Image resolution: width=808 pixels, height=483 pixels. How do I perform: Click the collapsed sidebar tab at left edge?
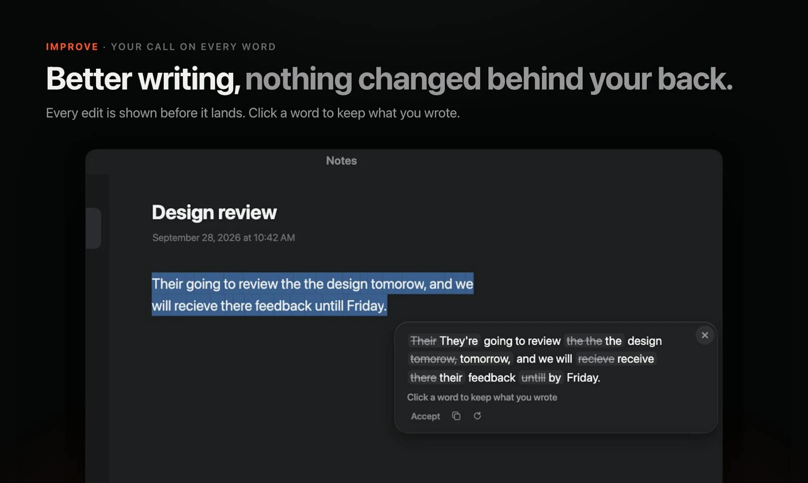pos(93,228)
